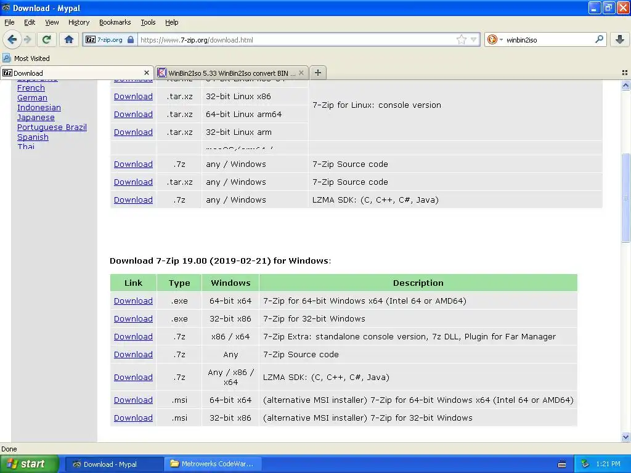The width and height of the screenshot is (631, 473).
Task: Reload the current page
Action: [47, 39]
